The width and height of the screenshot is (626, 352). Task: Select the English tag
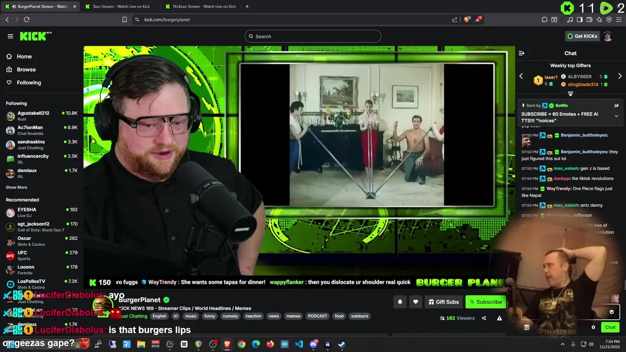coord(159,316)
